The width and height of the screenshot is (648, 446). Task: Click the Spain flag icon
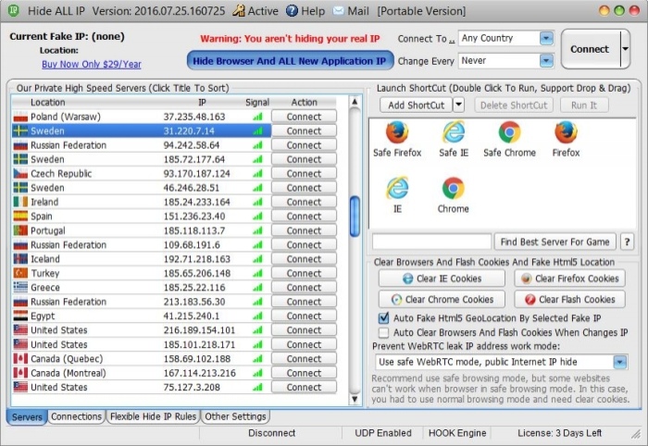point(20,217)
